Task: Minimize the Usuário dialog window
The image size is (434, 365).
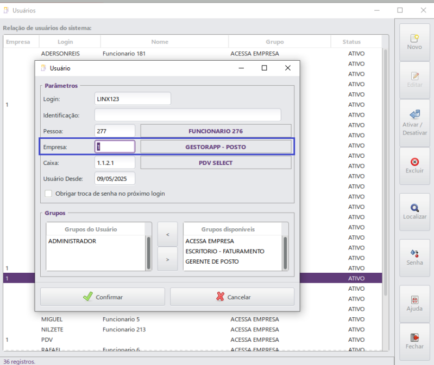Action: click(x=241, y=68)
